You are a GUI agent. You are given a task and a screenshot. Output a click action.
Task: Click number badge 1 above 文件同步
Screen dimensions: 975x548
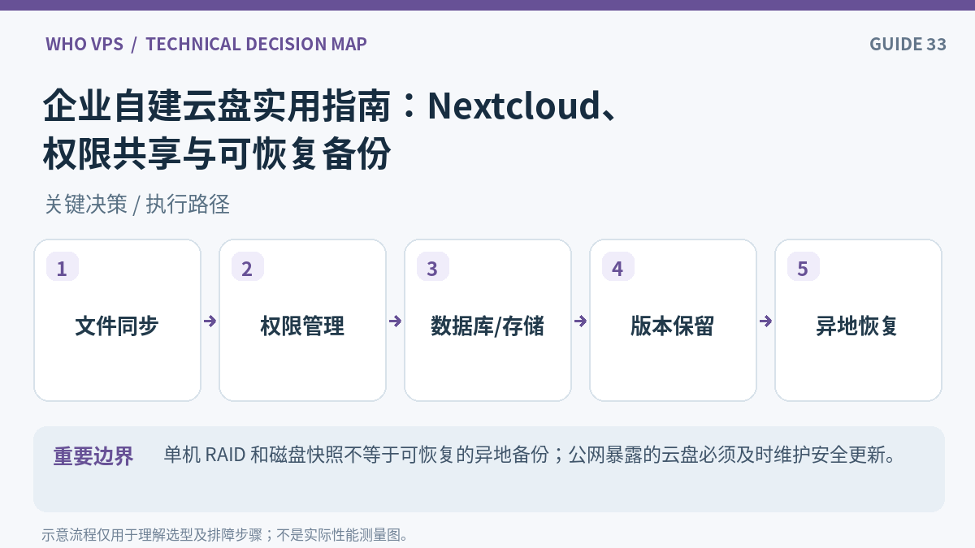(x=63, y=267)
